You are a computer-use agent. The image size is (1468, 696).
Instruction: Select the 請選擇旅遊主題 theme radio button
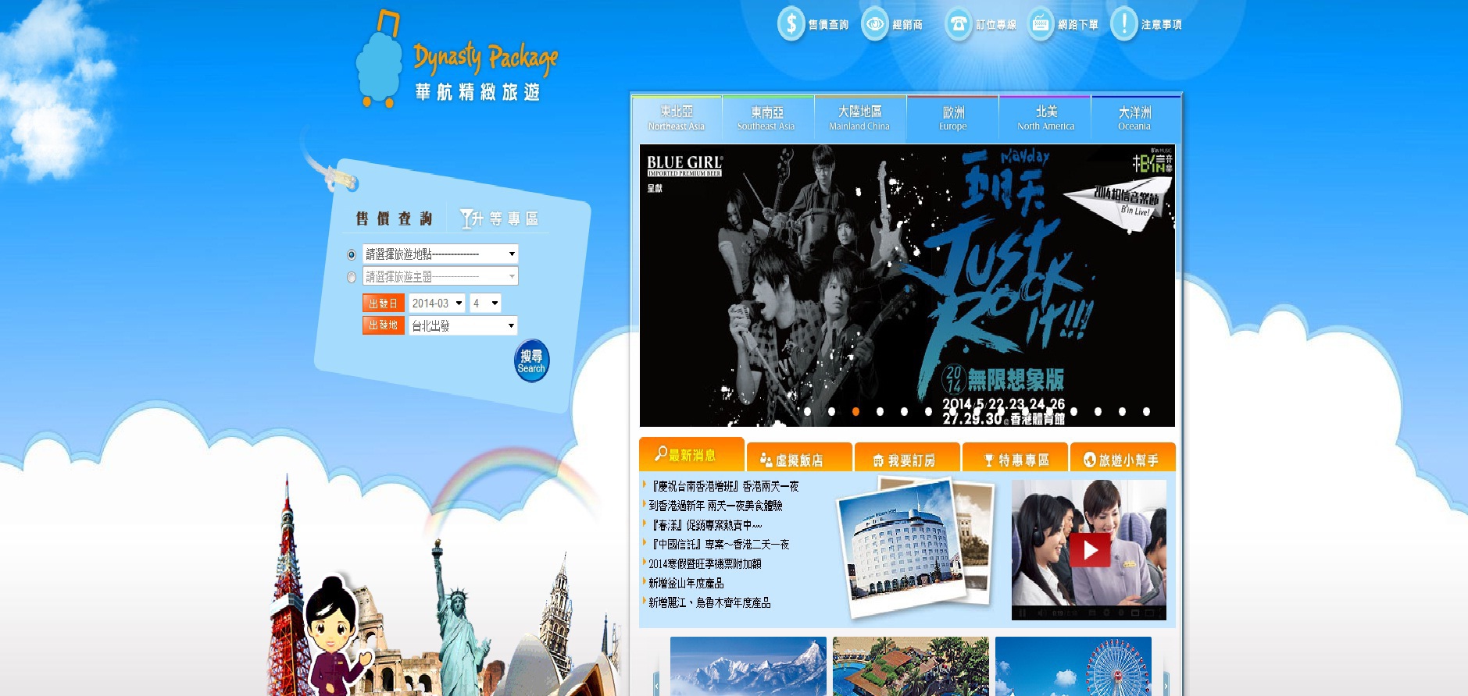(352, 277)
